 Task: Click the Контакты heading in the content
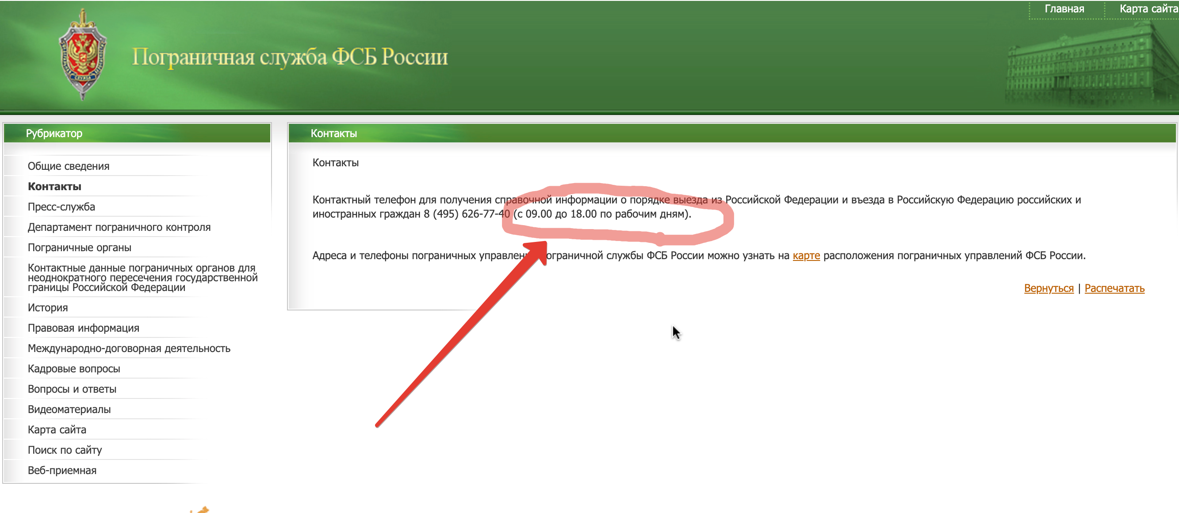[336, 162]
